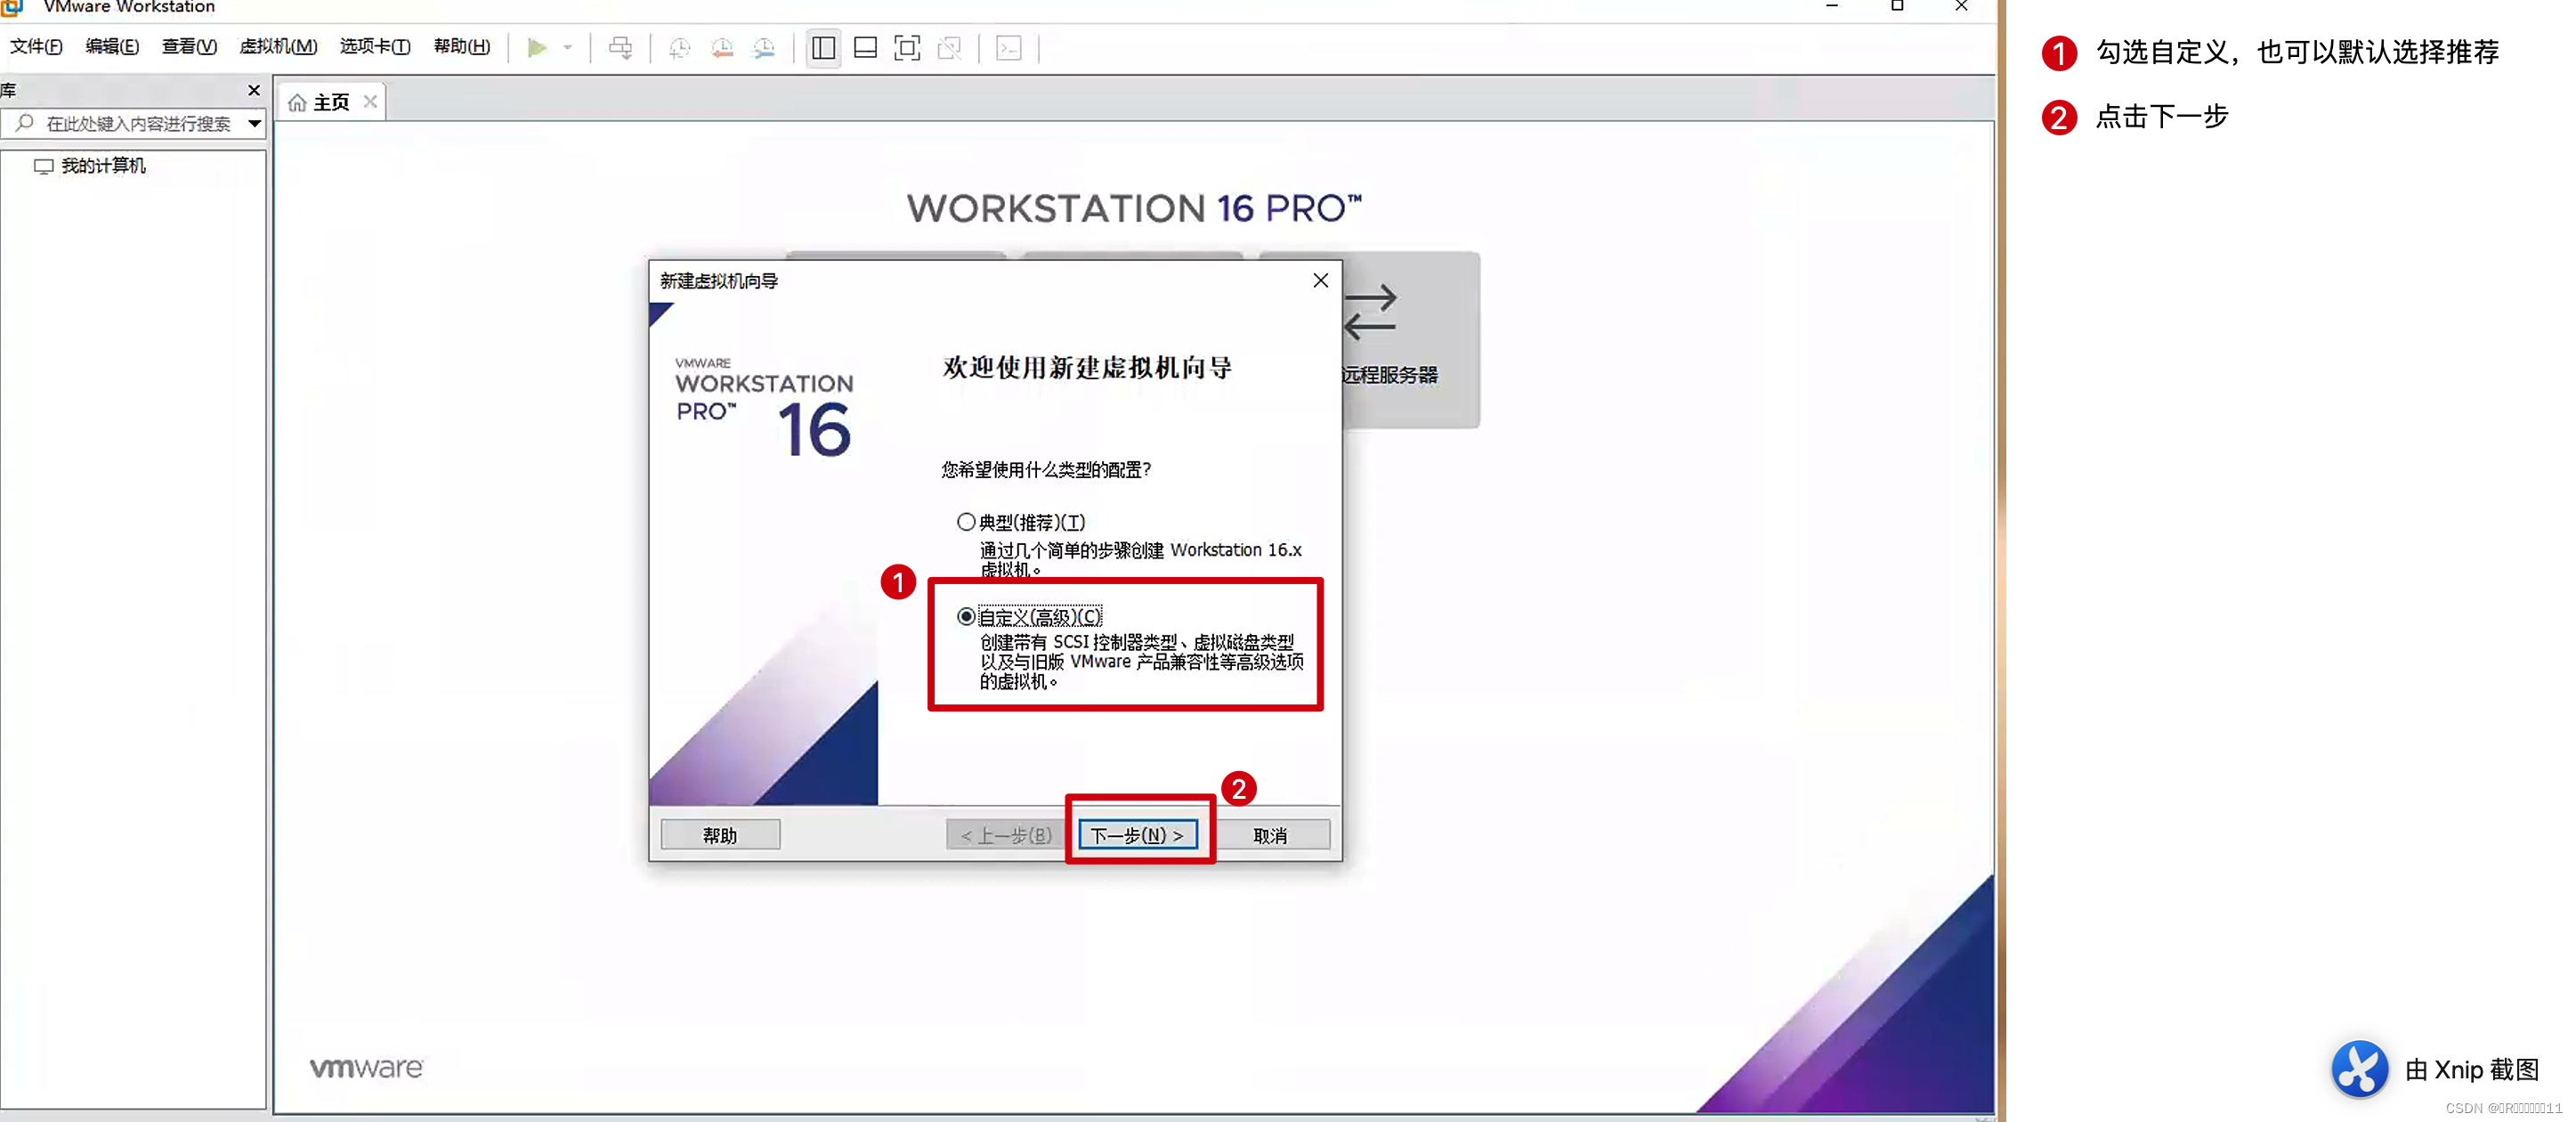The width and height of the screenshot is (2576, 1122).
Task: Select the 自定义(高级) radio button
Action: coord(965,616)
